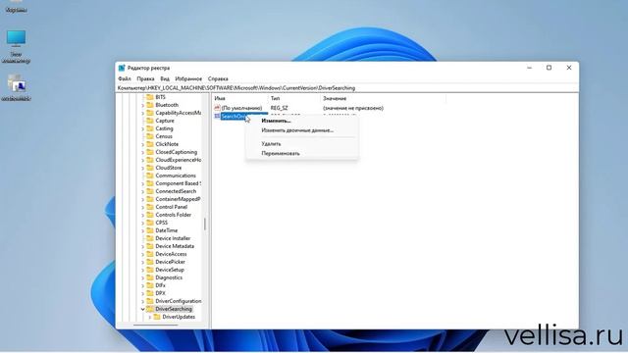
Task: Click the (значение не присвоено) data cell
Action: [353, 108]
